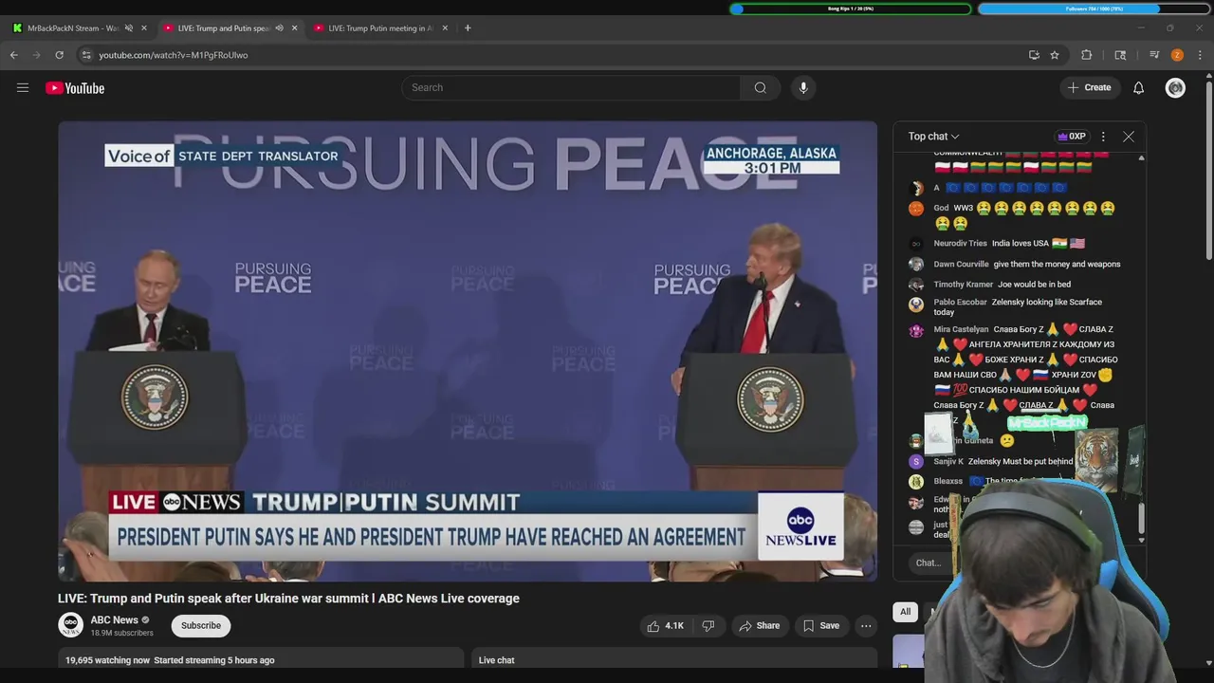Reload the current page
The height and width of the screenshot is (683, 1214).
pyautogui.click(x=59, y=55)
